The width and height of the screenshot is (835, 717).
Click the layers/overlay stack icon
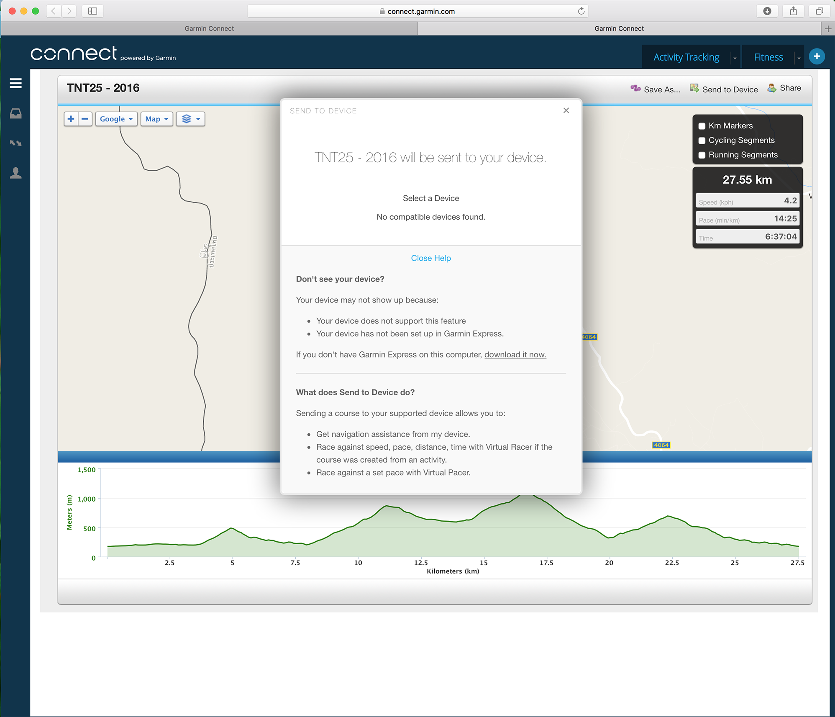coord(185,118)
